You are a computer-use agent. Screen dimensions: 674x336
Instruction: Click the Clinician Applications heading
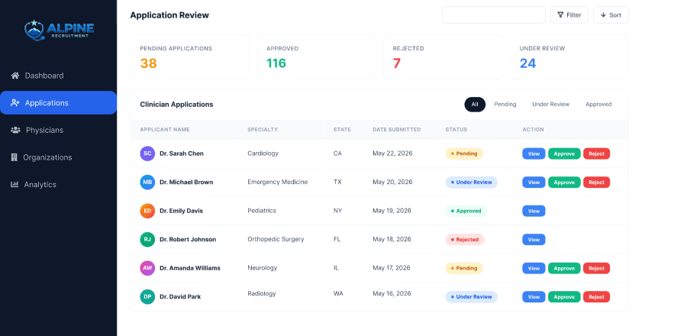(x=176, y=105)
